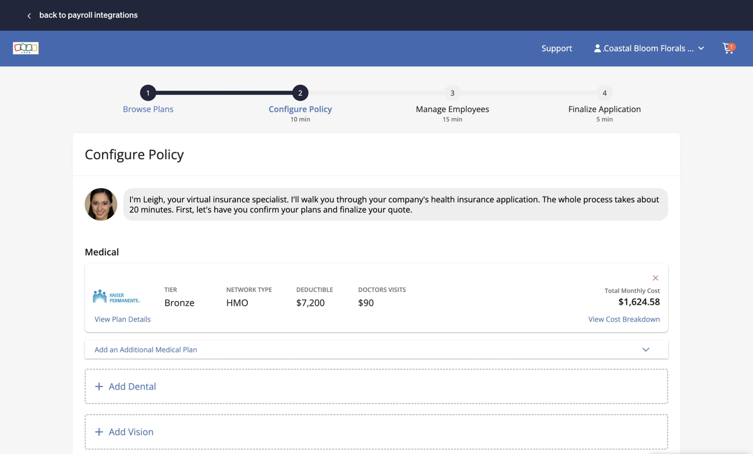
Task: Click Add Dental plan box
Action: 376,386
